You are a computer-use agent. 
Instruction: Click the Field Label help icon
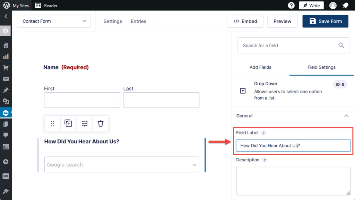coord(263,133)
